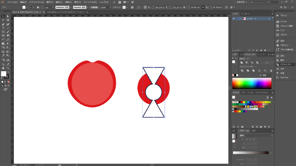Image resolution: width=296 pixels, height=166 pixels.
Task: Select the Rotate tool
Action: pyautogui.click(x=3, y=40)
